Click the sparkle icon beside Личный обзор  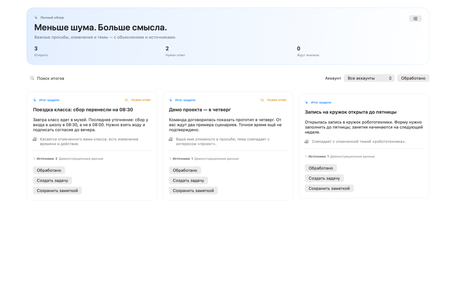pyautogui.click(x=36, y=18)
